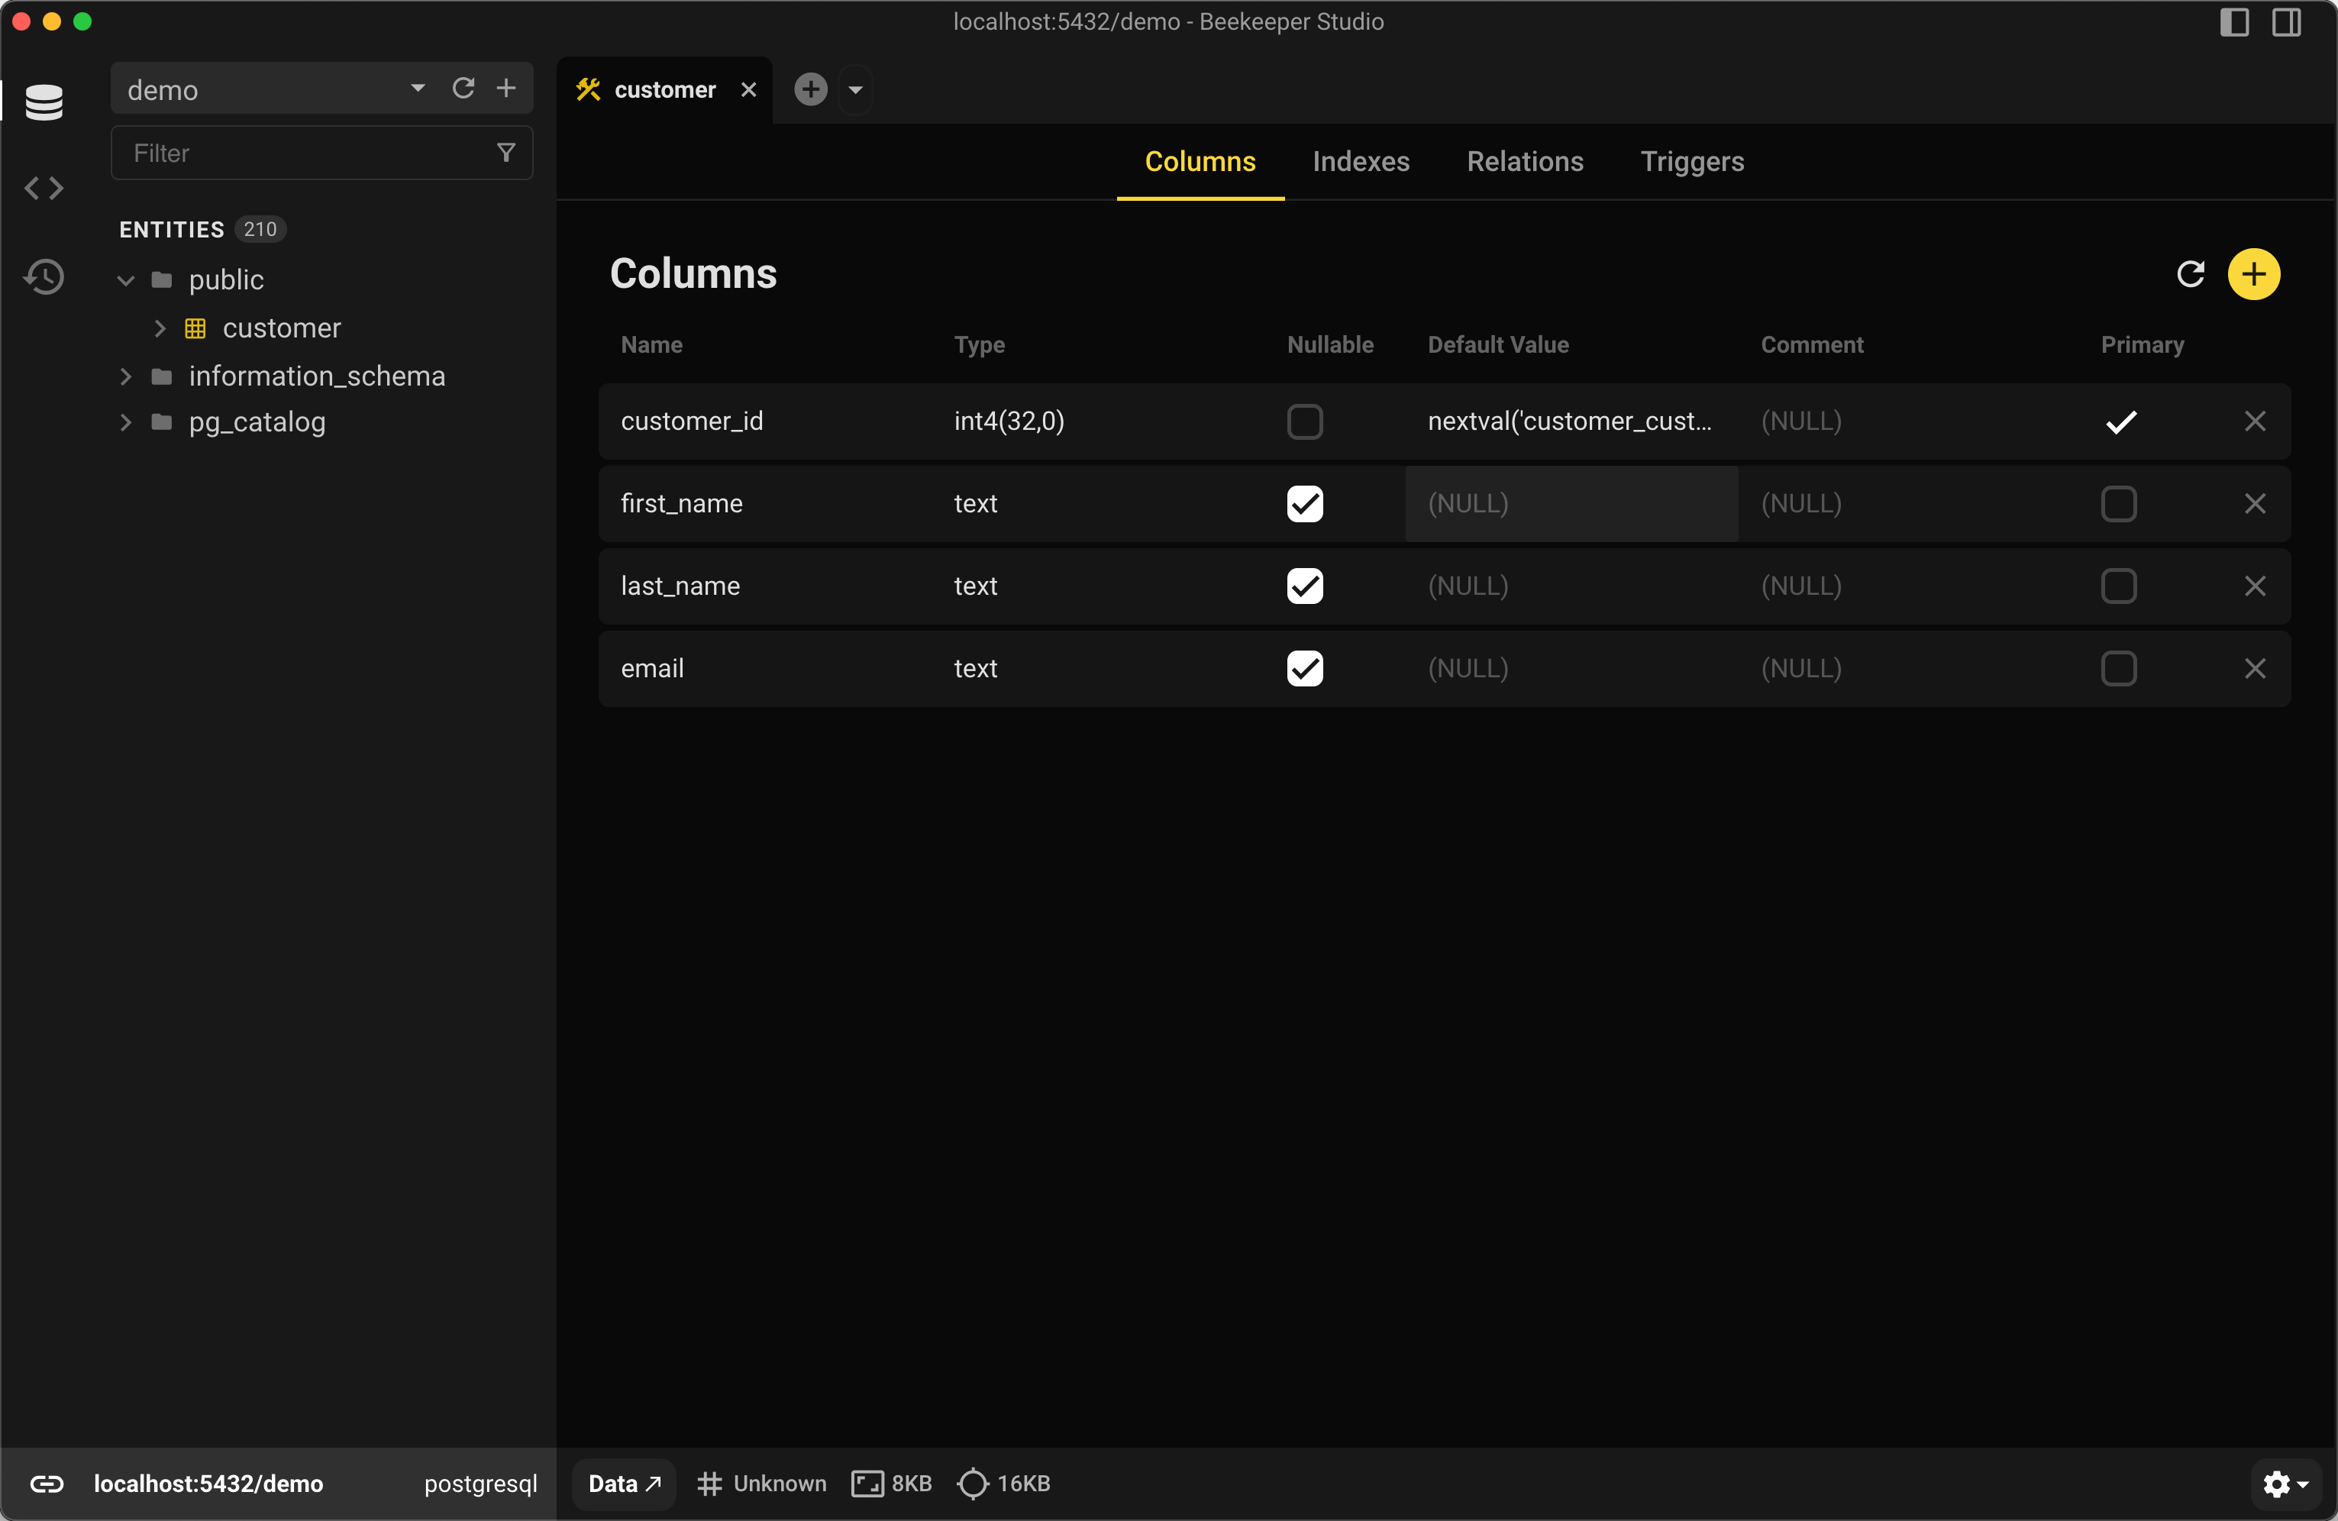Click the entity filter funnel icon
The width and height of the screenshot is (2338, 1521).
coord(506,152)
